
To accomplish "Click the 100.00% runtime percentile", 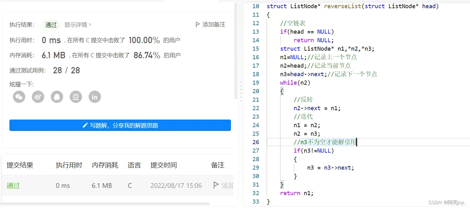I will [144, 40].
